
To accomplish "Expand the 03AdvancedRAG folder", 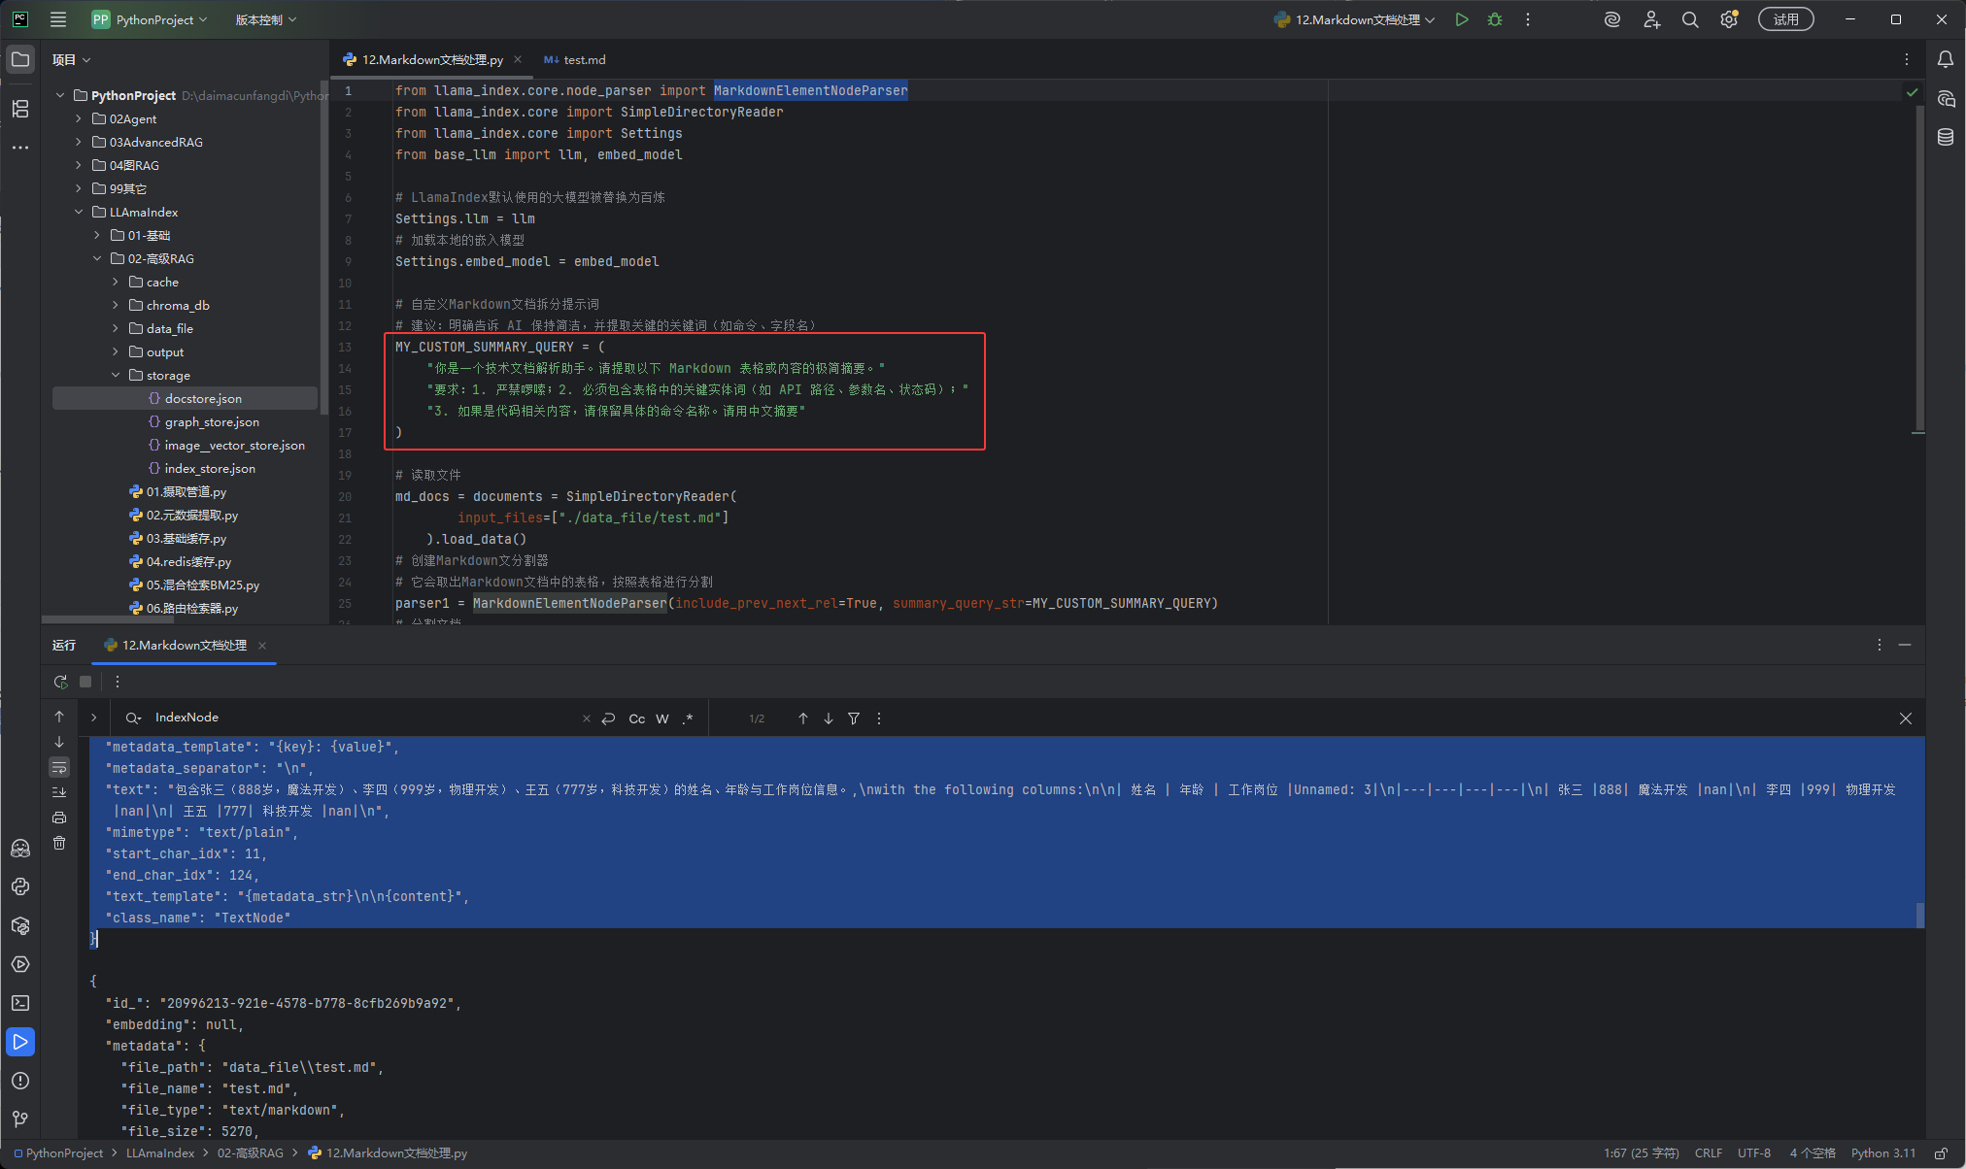I will click(x=79, y=142).
